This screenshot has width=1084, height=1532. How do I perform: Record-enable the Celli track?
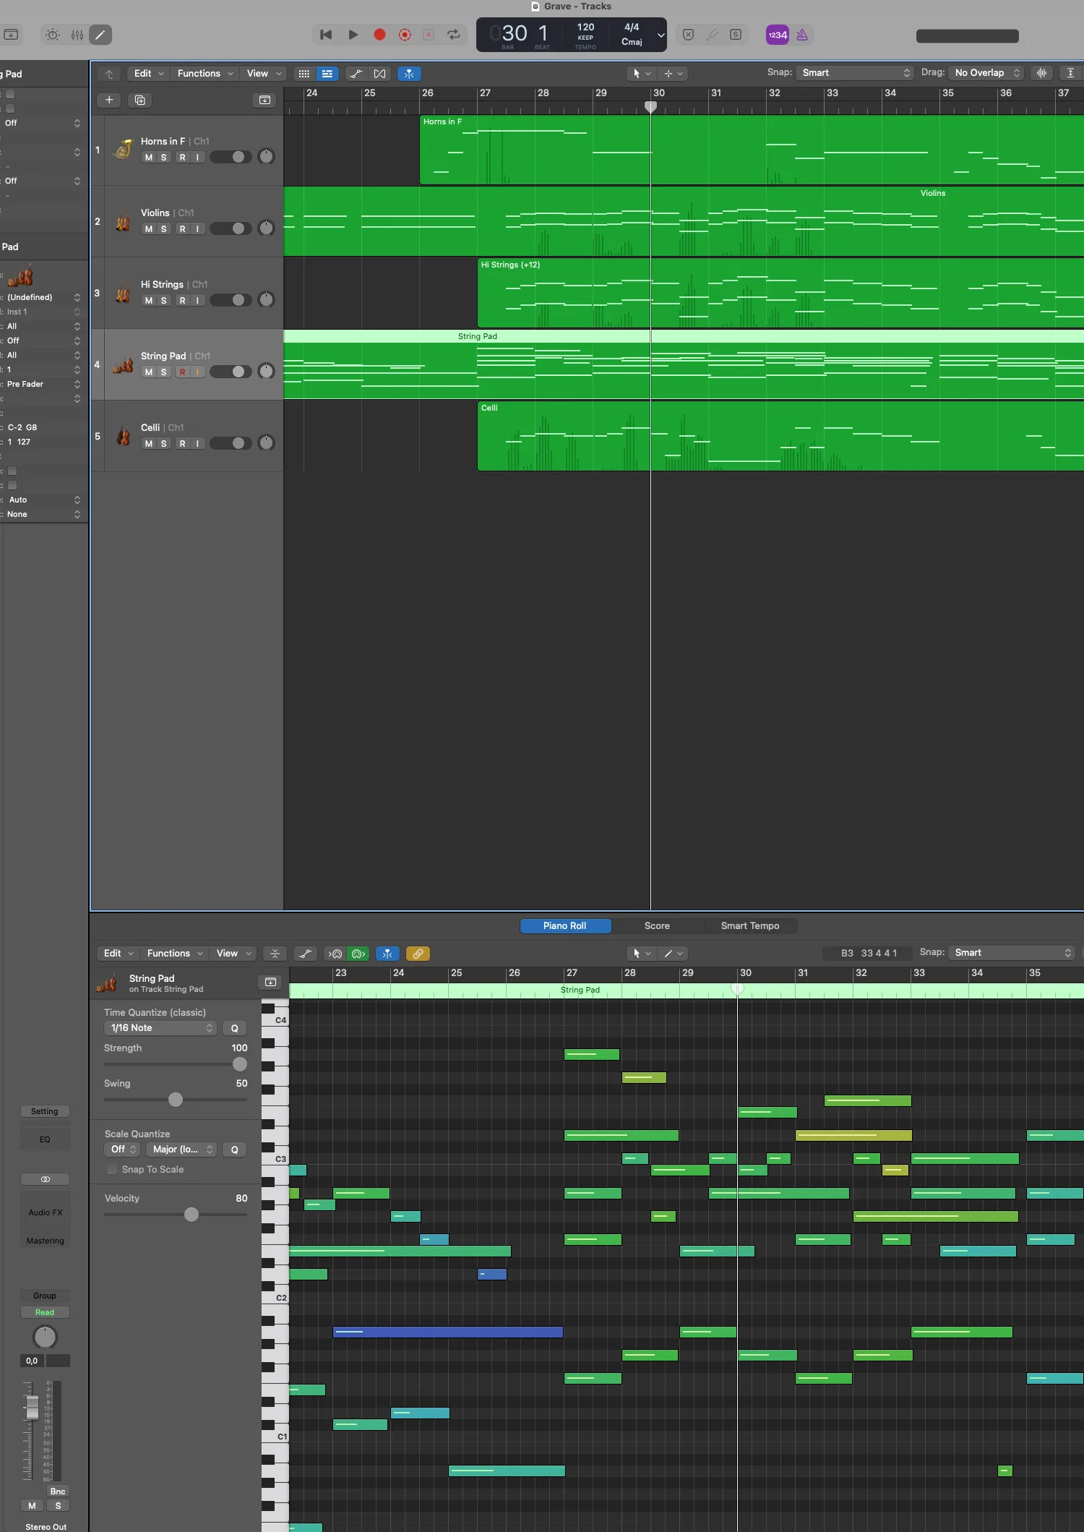pos(183,444)
